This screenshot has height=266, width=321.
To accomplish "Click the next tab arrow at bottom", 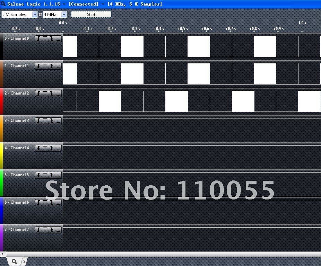I will coord(24,261).
